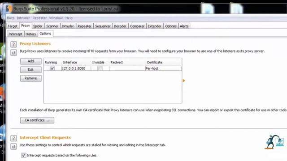Open the CA certificate dialog
The image size is (287, 161).
coord(37,120)
